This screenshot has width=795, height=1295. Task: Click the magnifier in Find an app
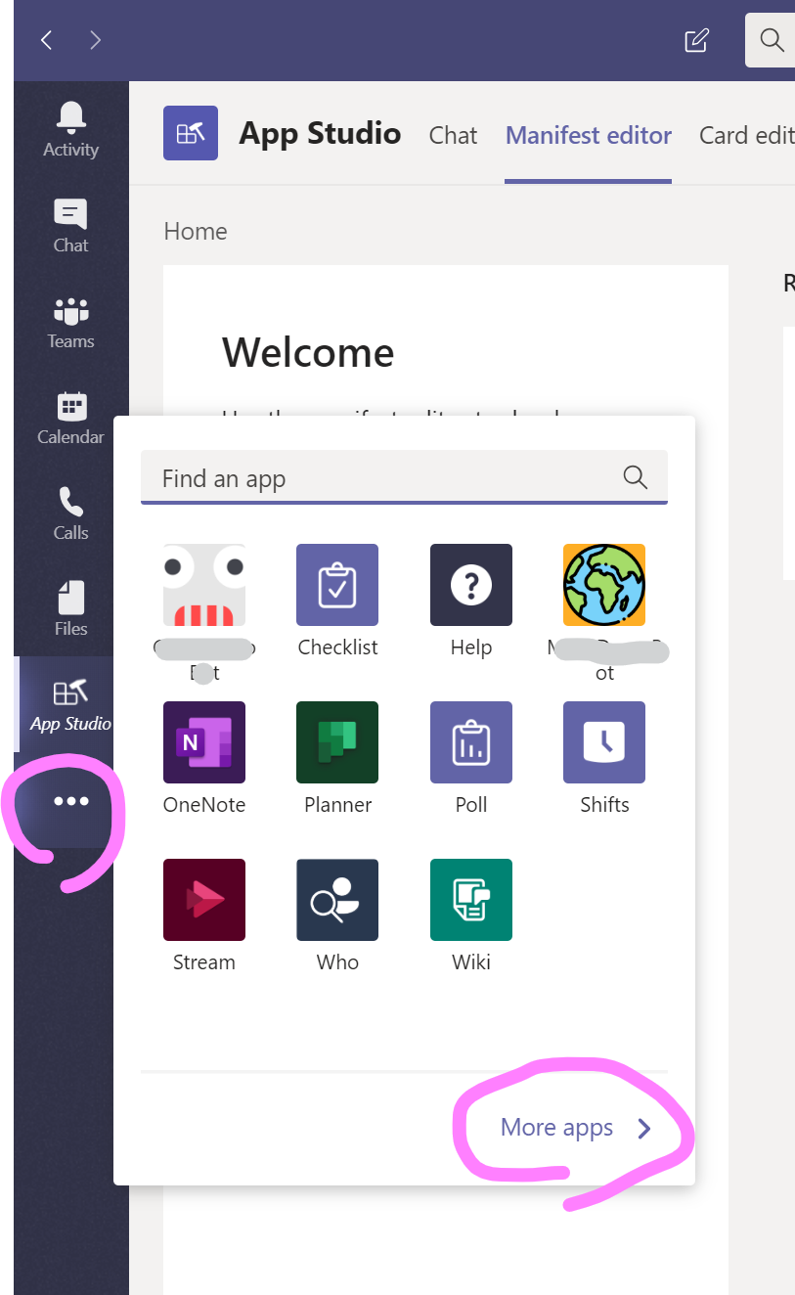point(636,477)
